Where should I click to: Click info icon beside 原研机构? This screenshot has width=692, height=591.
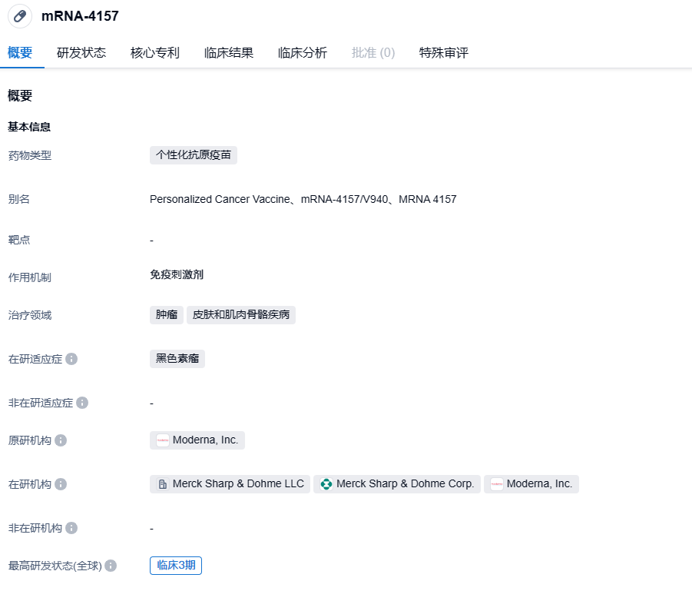click(61, 440)
